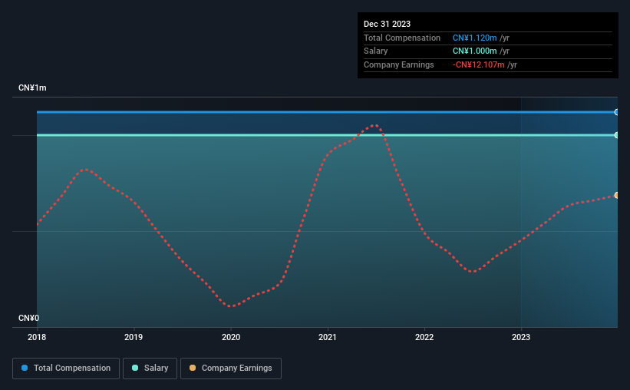The image size is (630, 390).
Task: Toggle the Total Compensation legend button
Action: [x=66, y=369]
